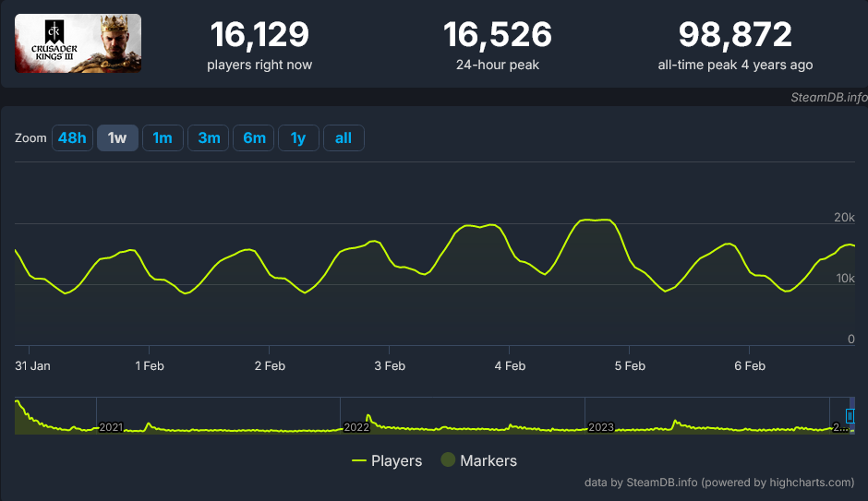The width and height of the screenshot is (868, 501).
Task: Select the 3m zoom range
Action: 208,137
